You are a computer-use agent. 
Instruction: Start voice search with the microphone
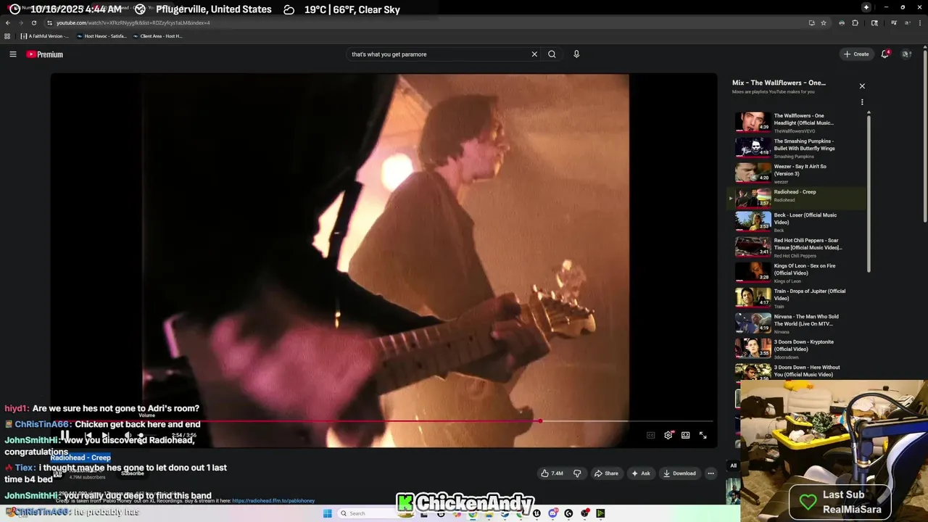[576, 54]
